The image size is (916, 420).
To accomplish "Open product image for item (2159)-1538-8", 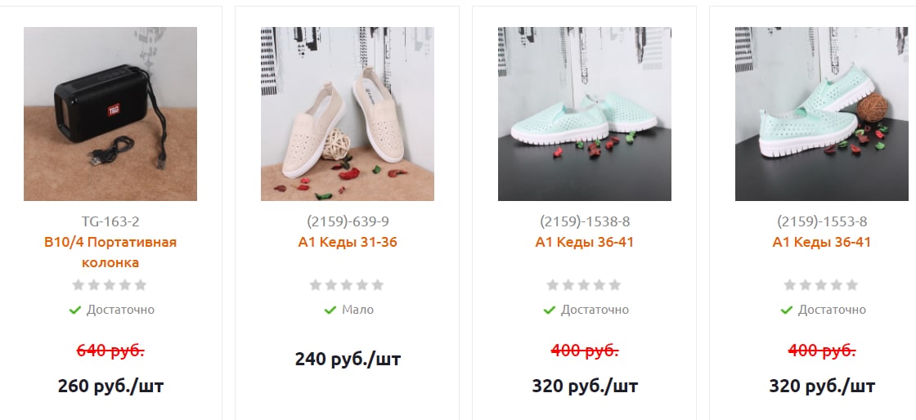I will 585,114.
